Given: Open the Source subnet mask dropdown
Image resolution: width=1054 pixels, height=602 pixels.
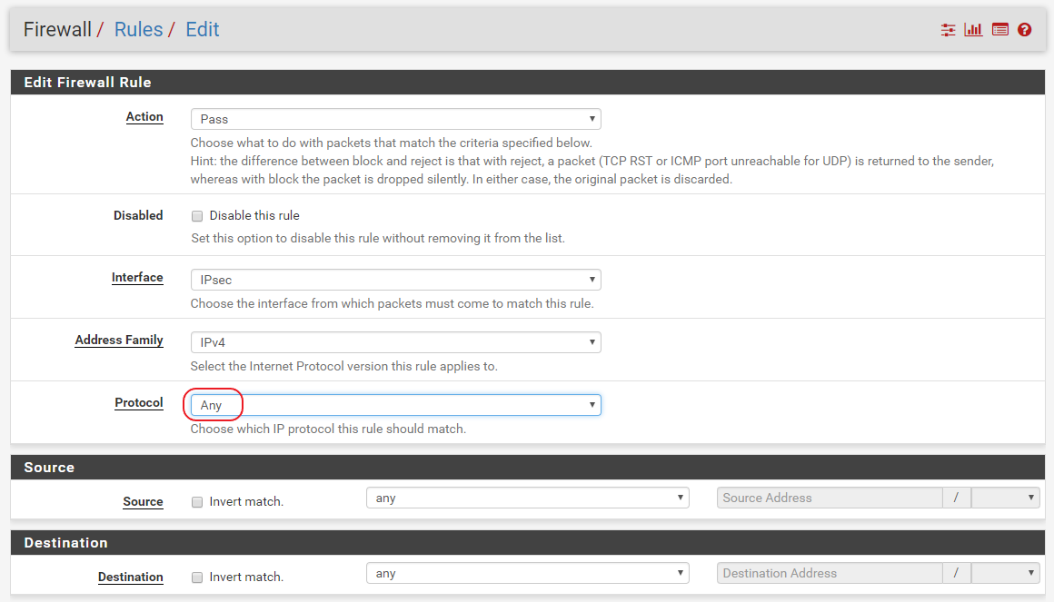Looking at the screenshot, I should 1006,498.
